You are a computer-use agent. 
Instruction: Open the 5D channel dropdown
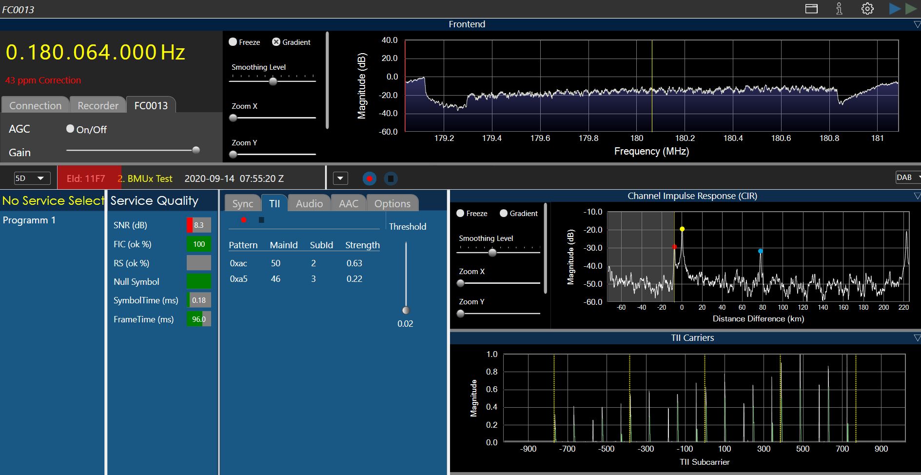[x=32, y=178]
